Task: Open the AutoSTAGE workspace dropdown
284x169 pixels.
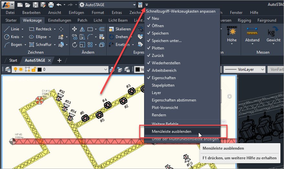Action: pyautogui.click(x=134, y=5)
